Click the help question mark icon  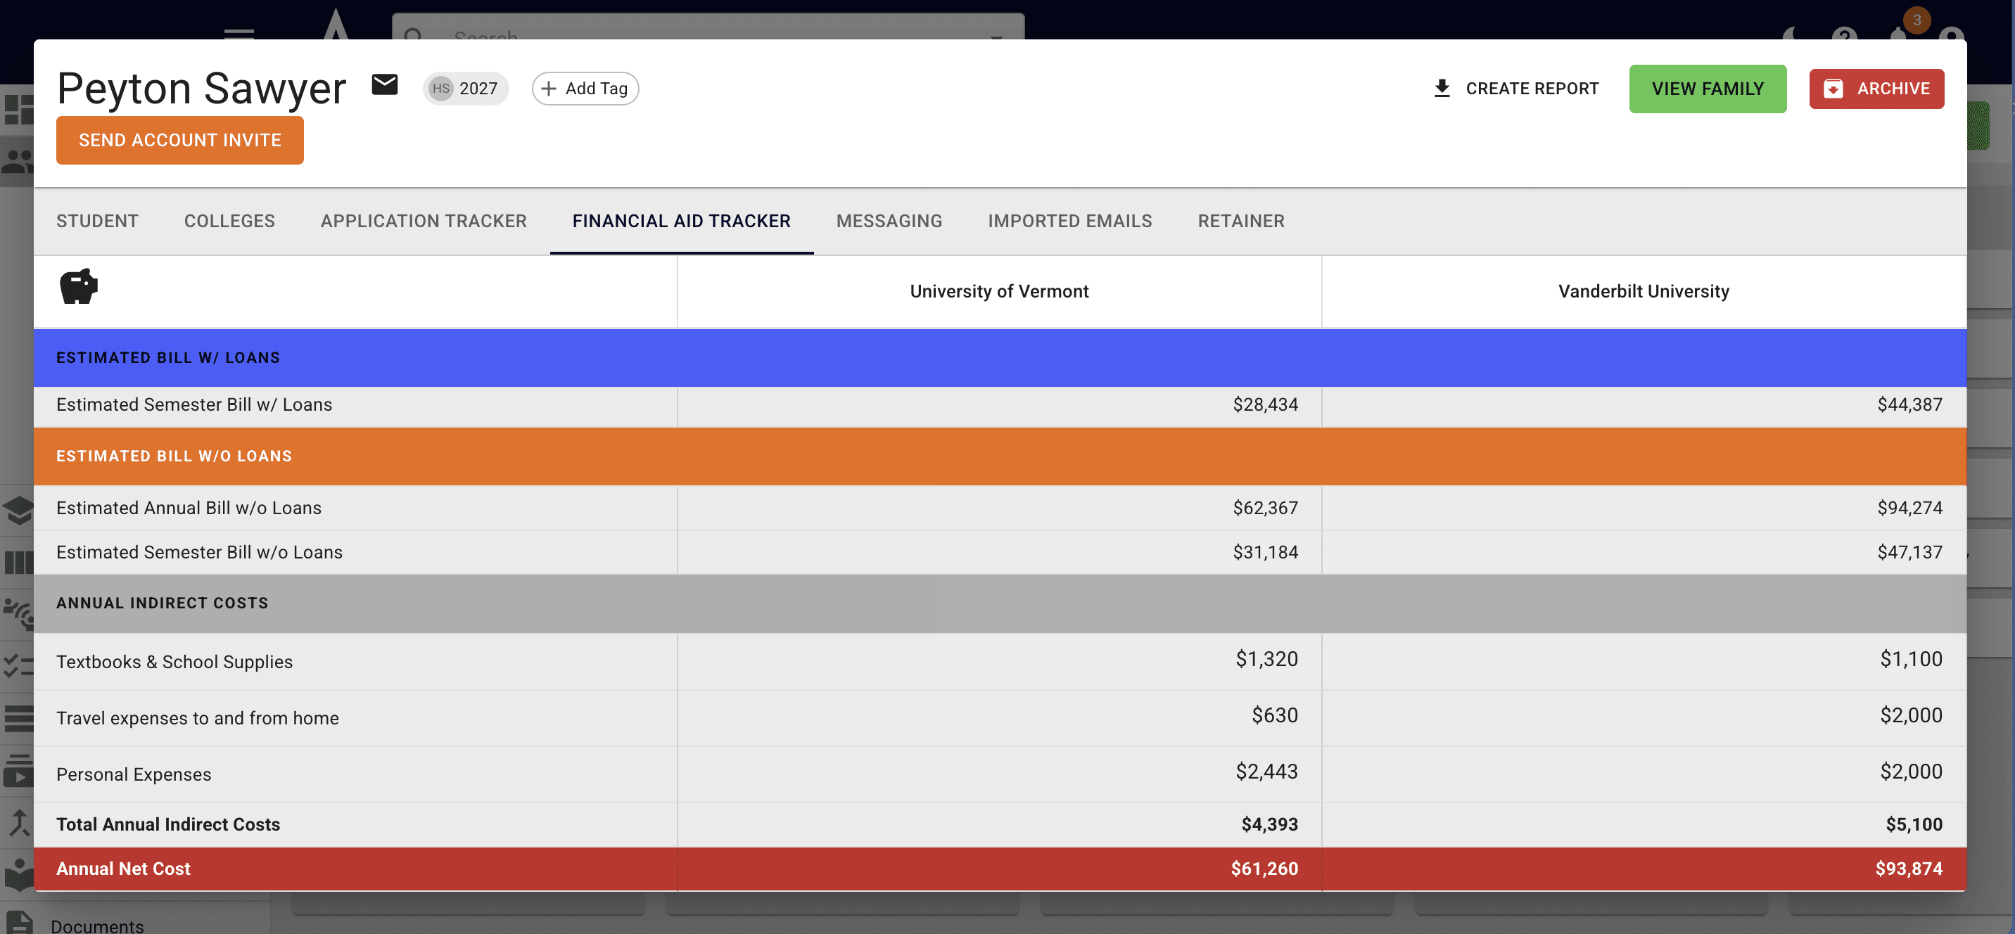coord(1844,33)
